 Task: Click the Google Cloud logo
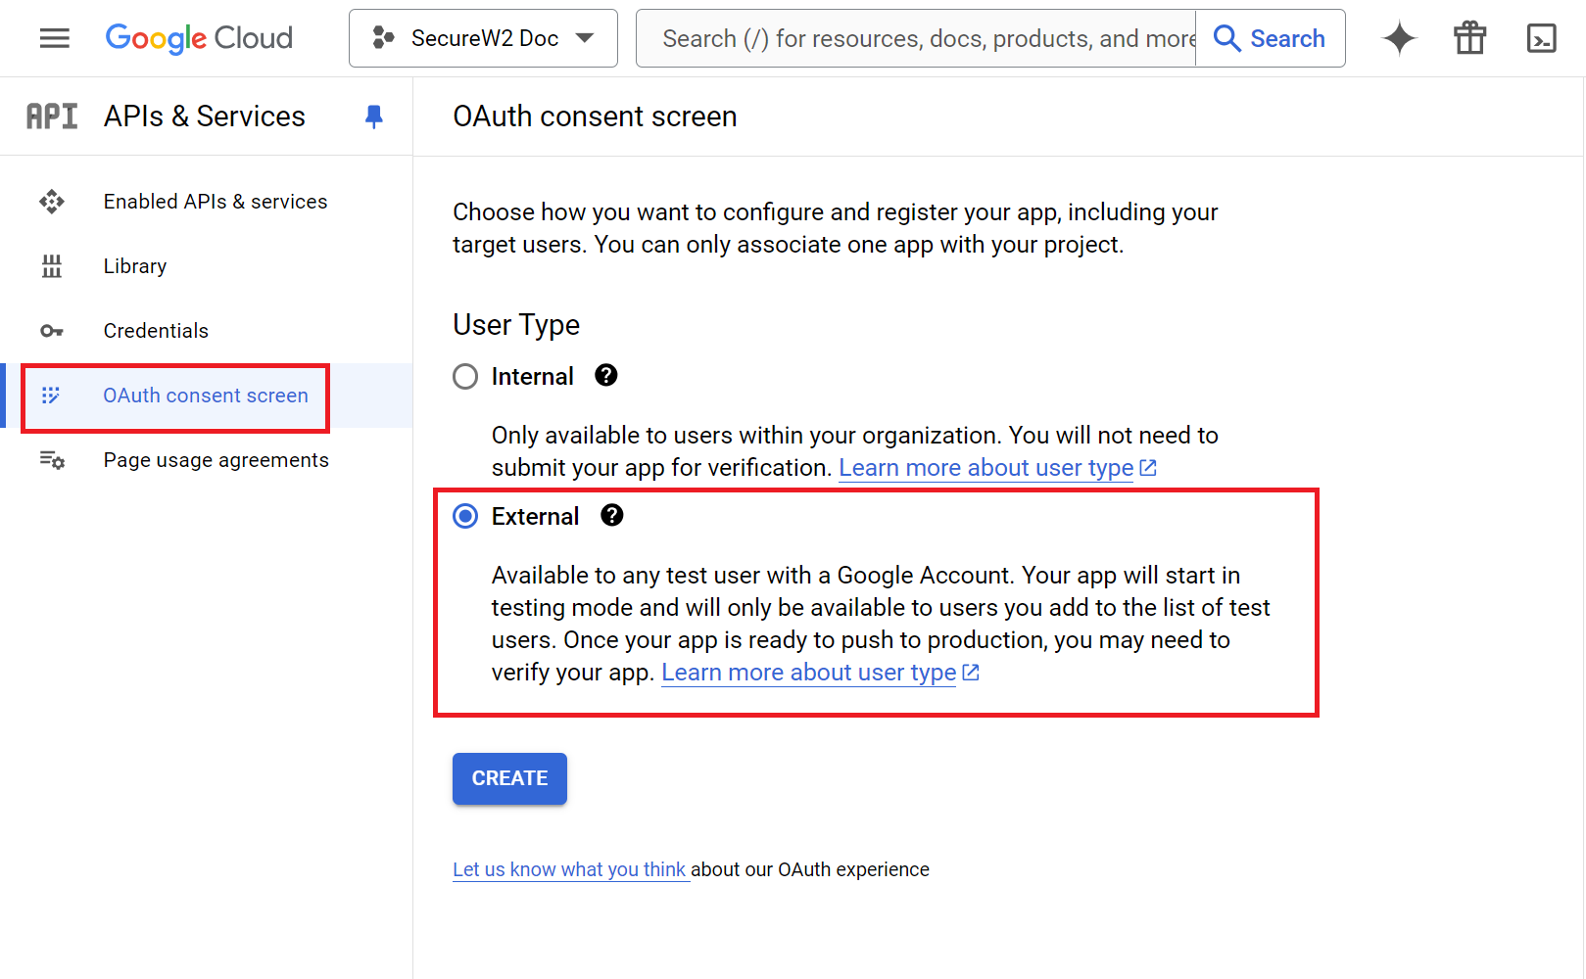click(x=199, y=38)
